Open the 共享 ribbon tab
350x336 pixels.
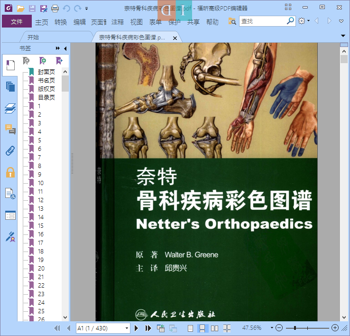coord(193,22)
